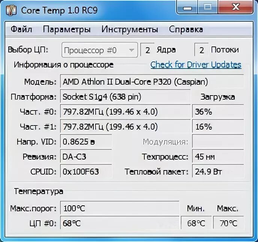The height and width of the screenshot is (242, 258).
Task: Click the core #0 frequency value field
Action: (125, 112)
